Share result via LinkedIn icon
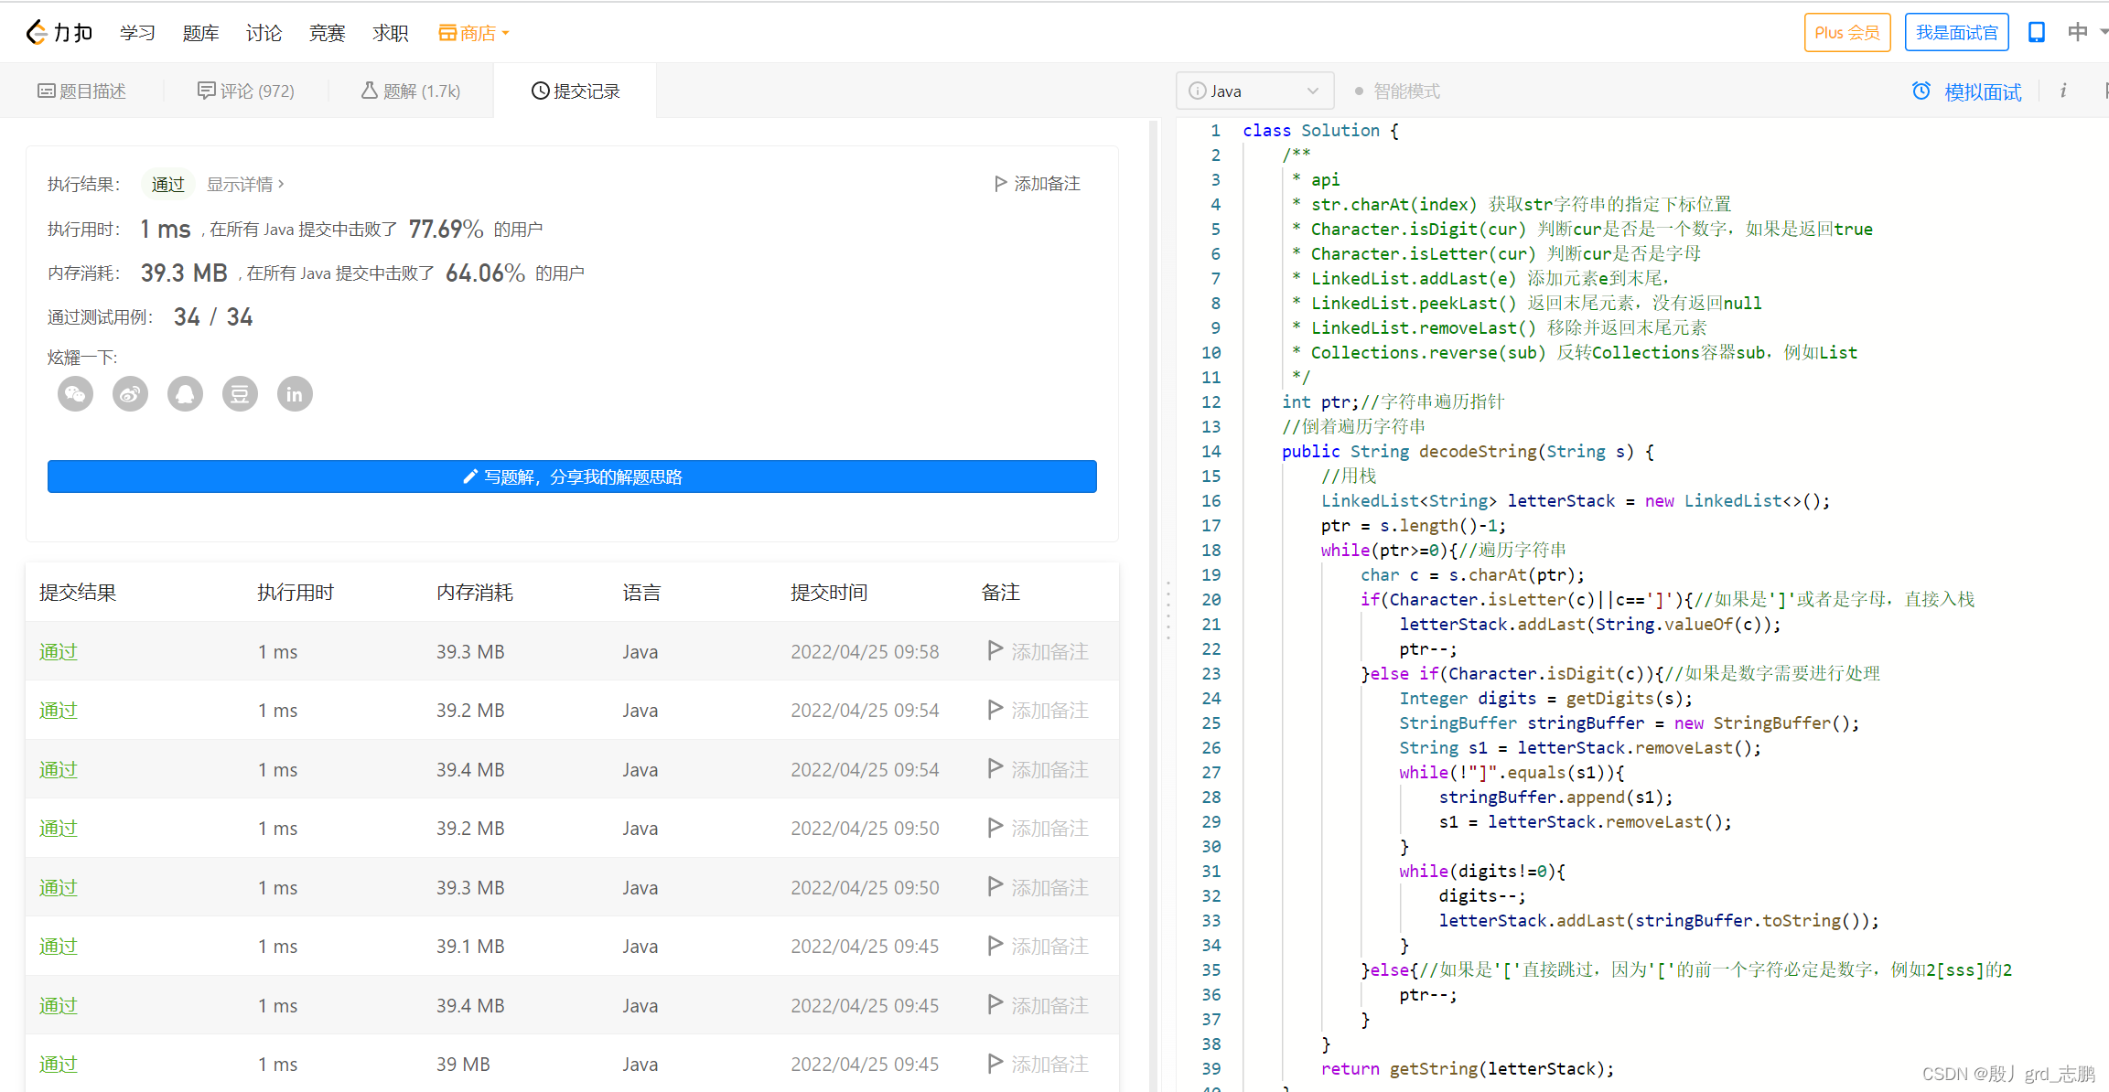Viewport: 2109px width, 1092px height. 295,394
